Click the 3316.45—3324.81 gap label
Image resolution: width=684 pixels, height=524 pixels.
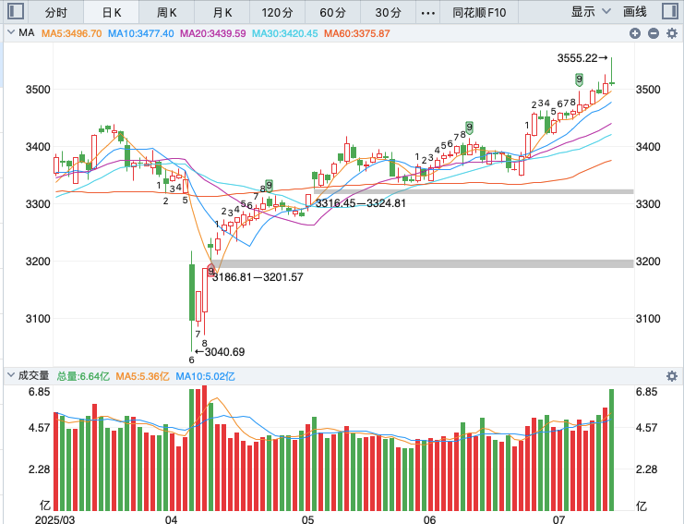tap(361, 203)
